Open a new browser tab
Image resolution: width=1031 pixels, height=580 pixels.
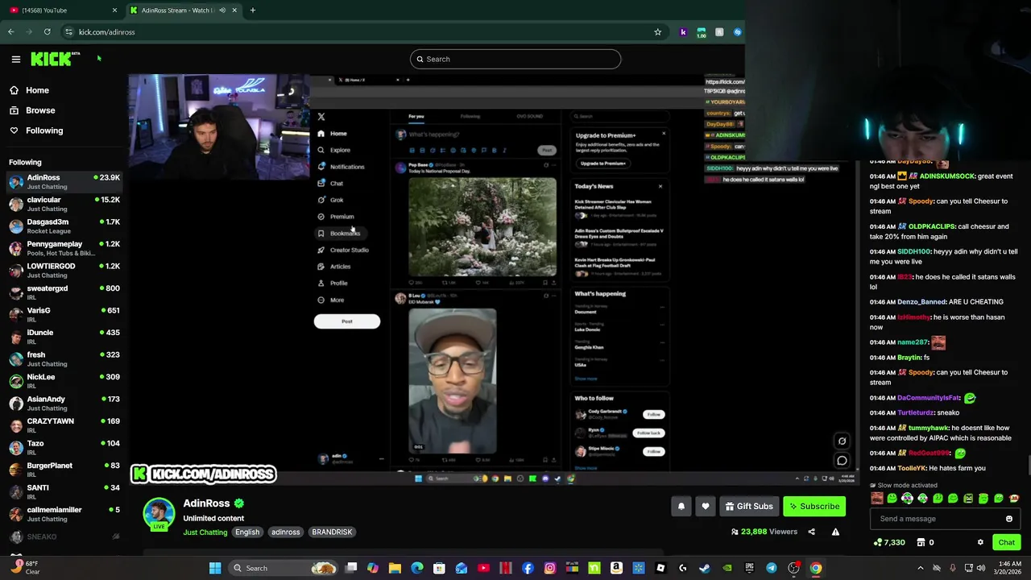tap(253, 10)
